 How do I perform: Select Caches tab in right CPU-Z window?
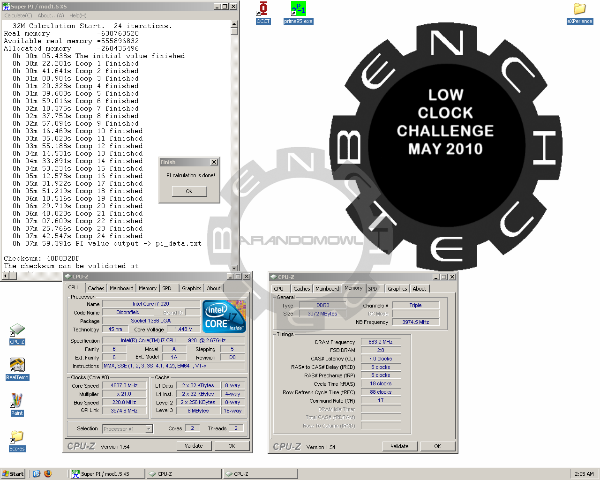pos(302,289)
